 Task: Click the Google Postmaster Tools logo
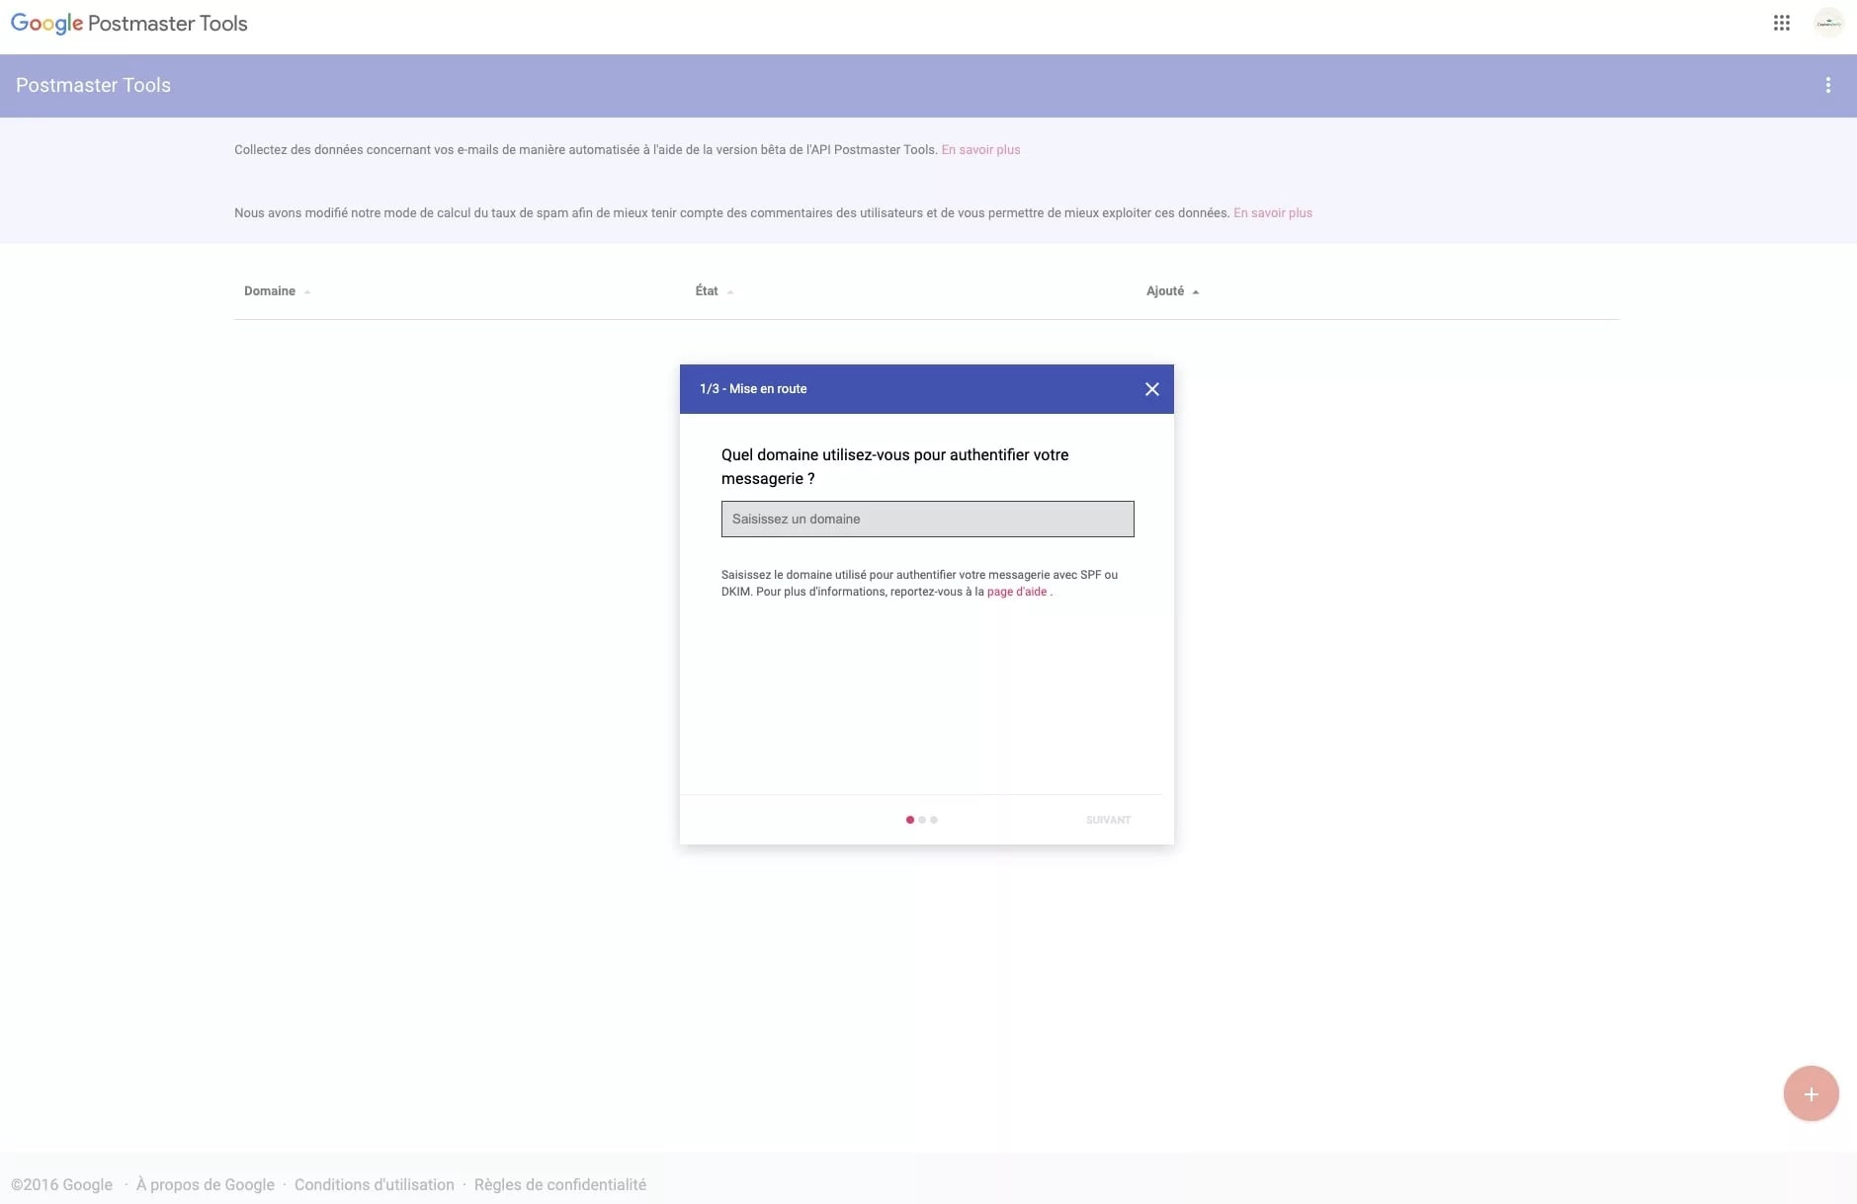(129, 24)
